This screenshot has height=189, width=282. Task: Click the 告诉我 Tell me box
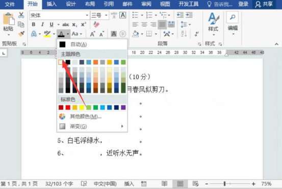(x=220, y=4)
